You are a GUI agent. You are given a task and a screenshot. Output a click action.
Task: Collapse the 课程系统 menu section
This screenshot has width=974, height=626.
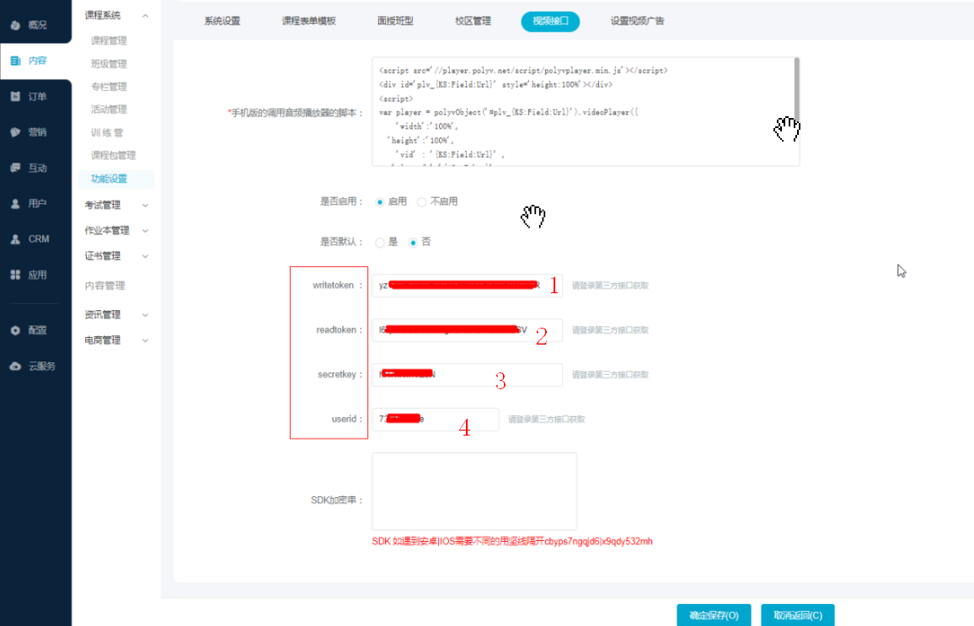click(145, 16)
